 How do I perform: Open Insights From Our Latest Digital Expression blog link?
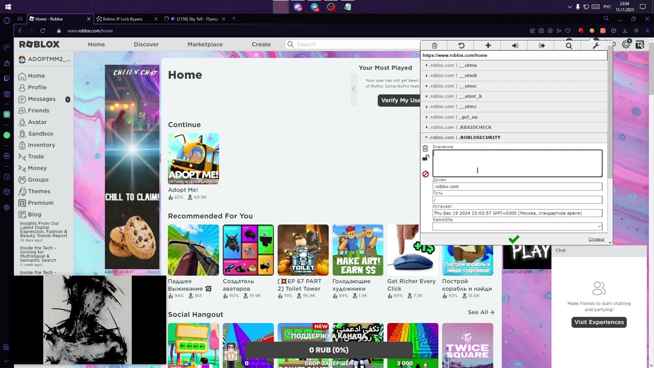[x=43, y=229]
